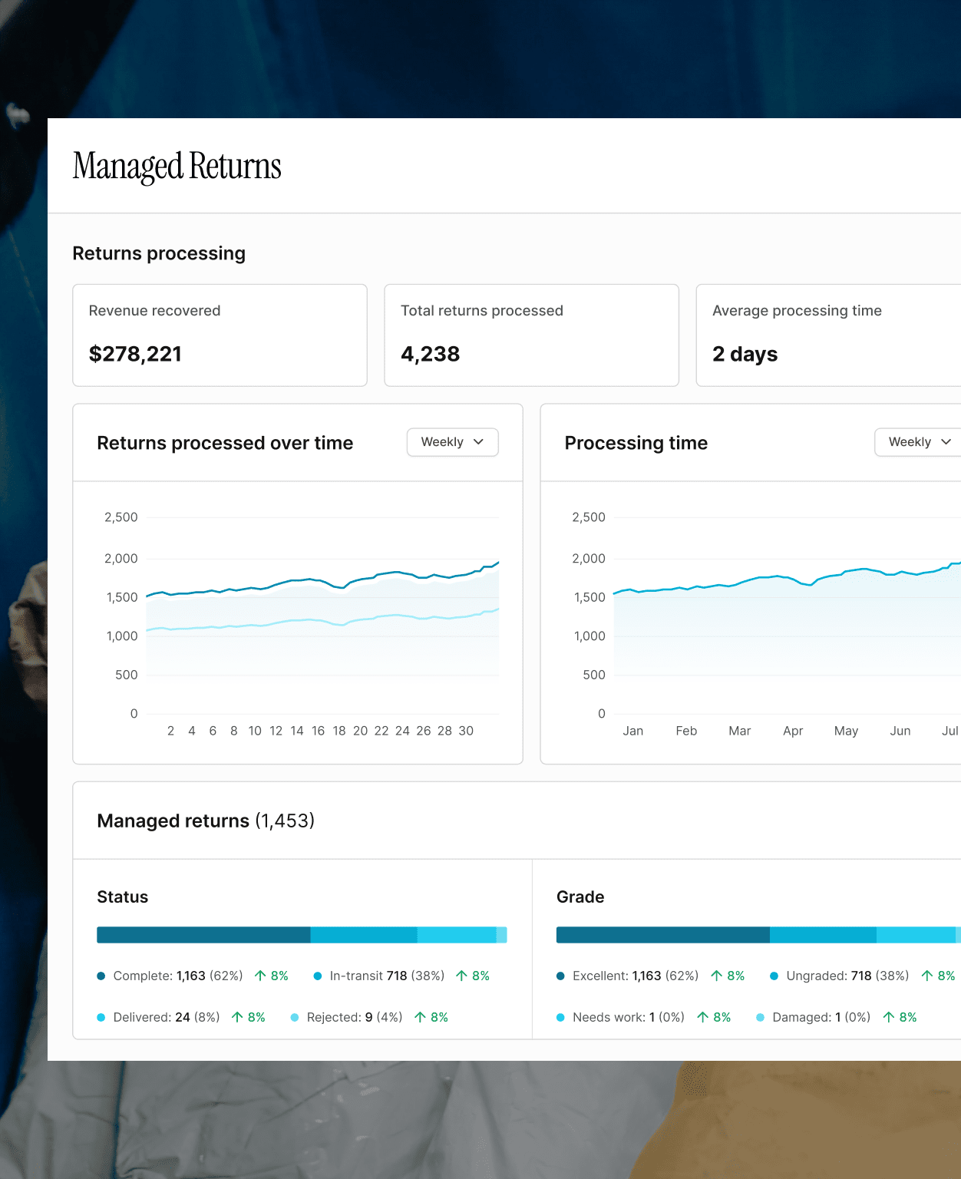Click the Average processing time card
The height and width of the screenshot is (1179, 961).
[x=828, y=335]
